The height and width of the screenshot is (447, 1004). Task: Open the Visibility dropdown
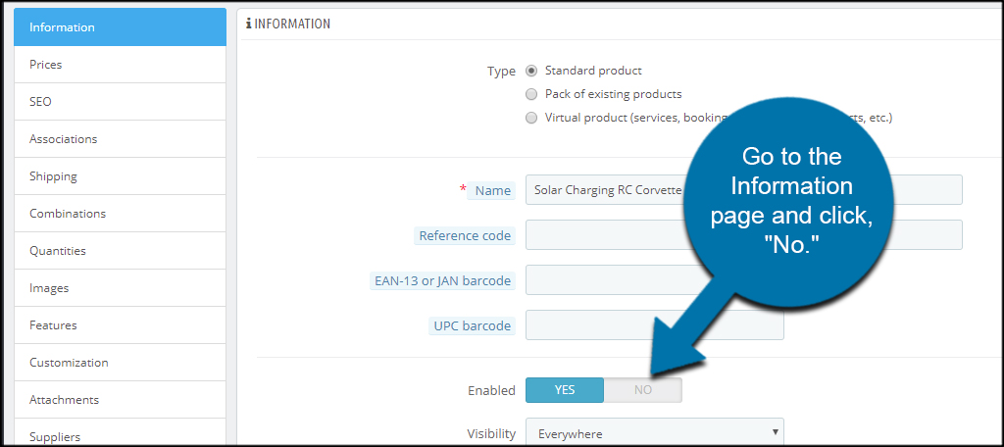pyautogui.click(x=654, y=433)
